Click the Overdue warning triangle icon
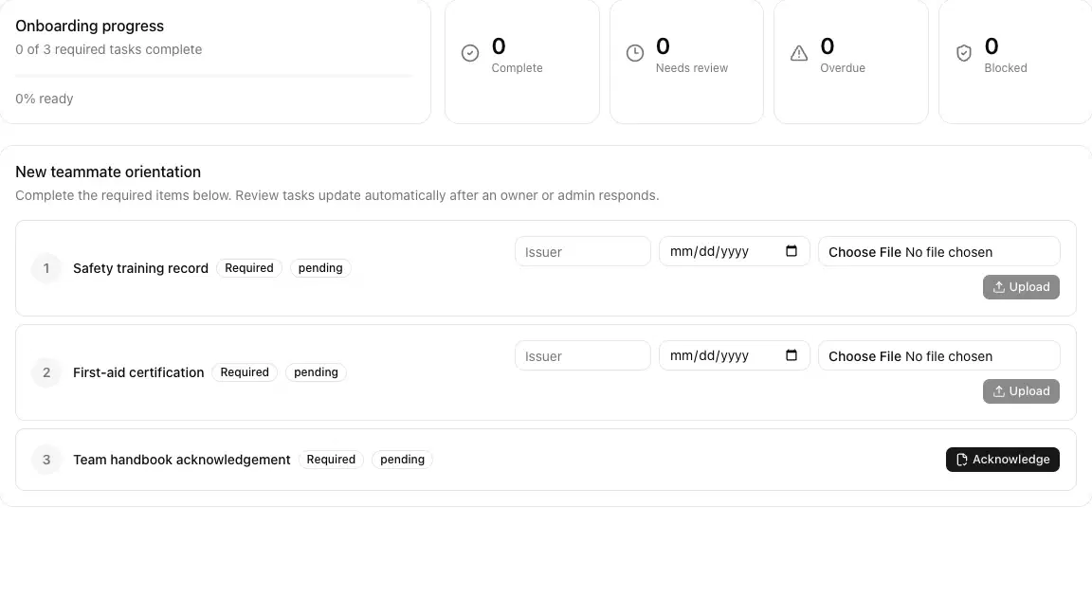Image resolution: width=1092 pixels, height=597 pixels. (799, 53)
